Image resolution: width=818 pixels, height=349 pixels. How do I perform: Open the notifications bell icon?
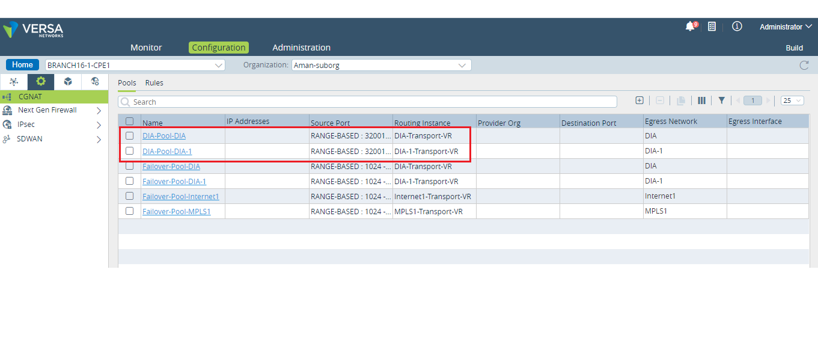[690, 26]
